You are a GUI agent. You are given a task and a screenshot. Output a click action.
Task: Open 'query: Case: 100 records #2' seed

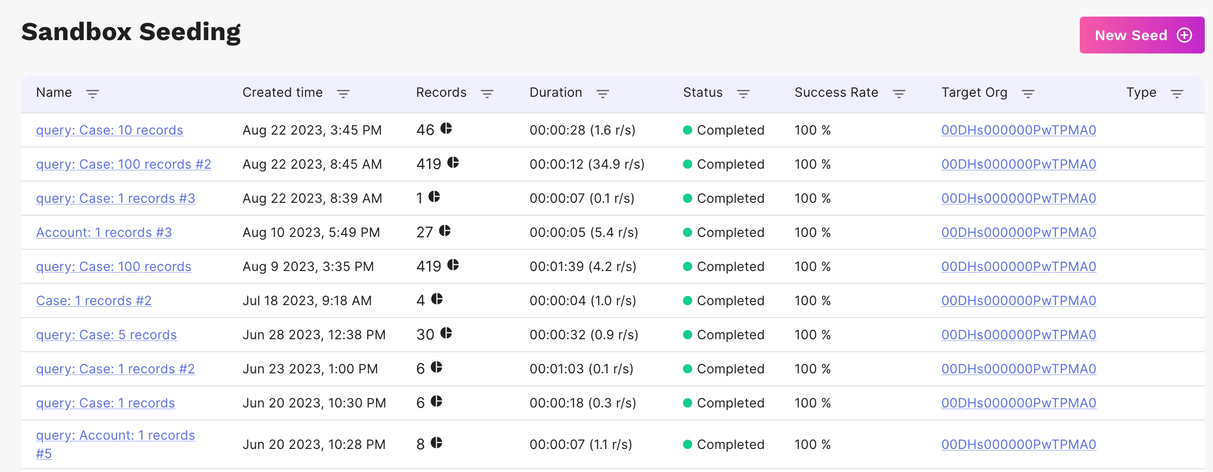pos(124,165)
